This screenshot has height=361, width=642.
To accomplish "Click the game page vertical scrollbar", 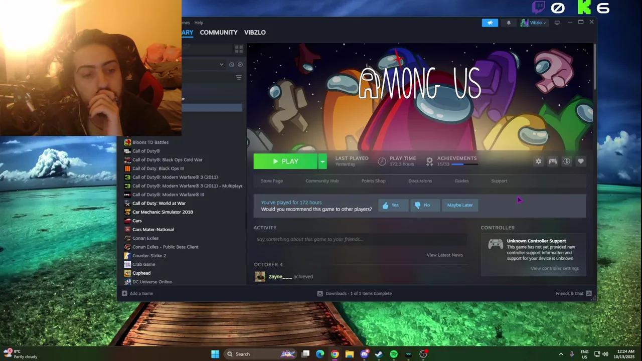I will pyautogui.click(x=595, y=67).
